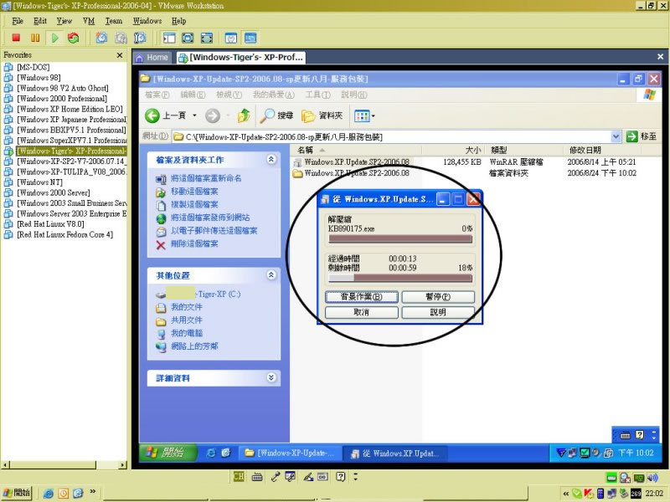Open the Team menu
Screen dimensions: 670x502
click(x=114, y=21)
